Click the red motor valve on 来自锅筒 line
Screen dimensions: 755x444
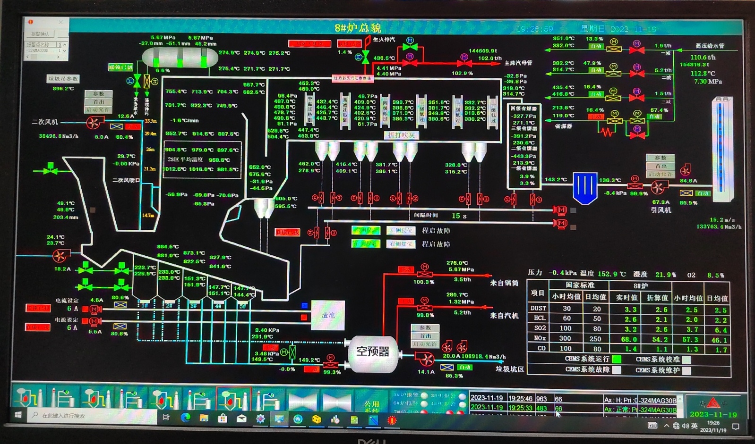click(424, 274)
